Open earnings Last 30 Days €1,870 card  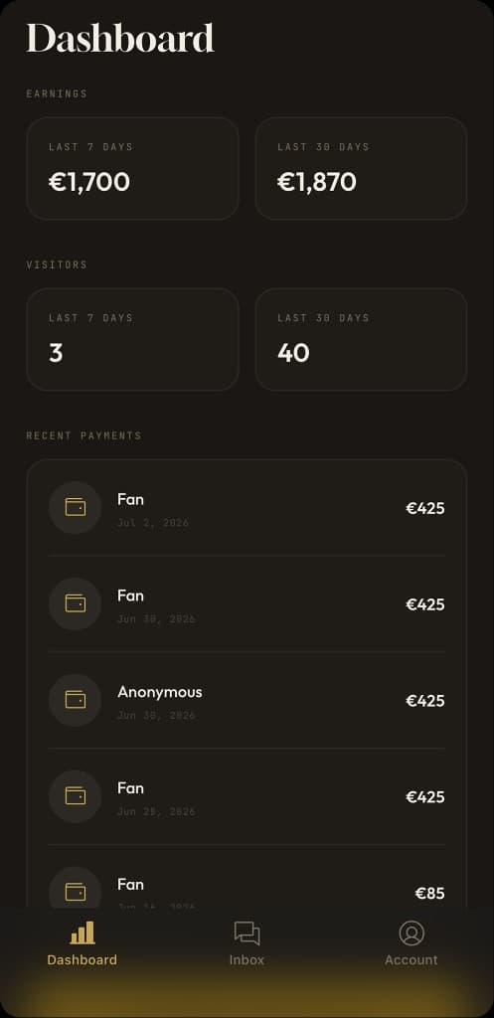[x=361, y=168]
